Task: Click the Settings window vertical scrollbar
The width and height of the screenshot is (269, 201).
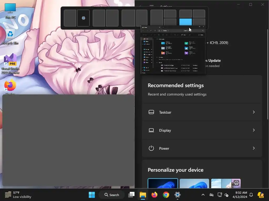Action: [x=268, y=74]
